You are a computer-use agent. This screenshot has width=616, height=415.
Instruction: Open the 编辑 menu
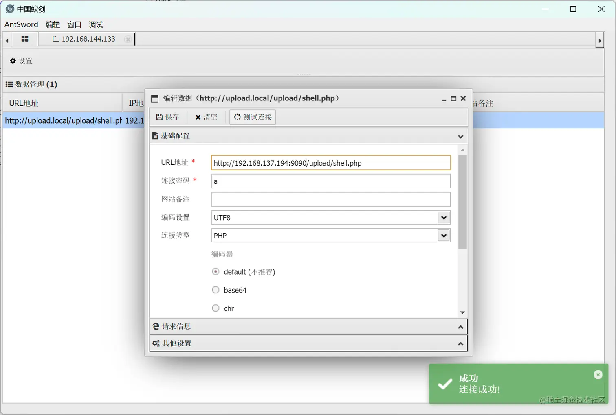(53, 24)
